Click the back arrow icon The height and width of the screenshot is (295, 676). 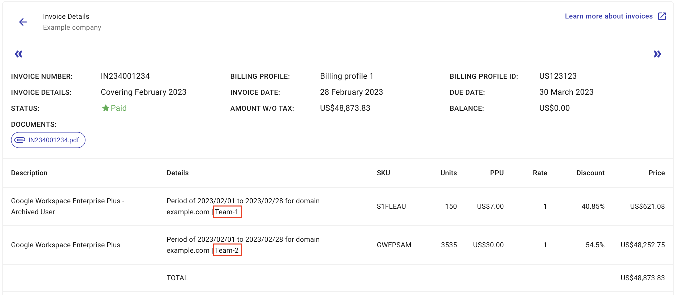(x=23, y=22)
